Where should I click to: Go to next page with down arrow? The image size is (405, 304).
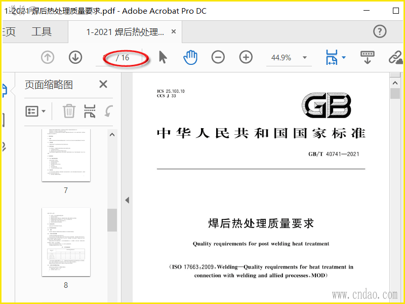pos(75,57)
